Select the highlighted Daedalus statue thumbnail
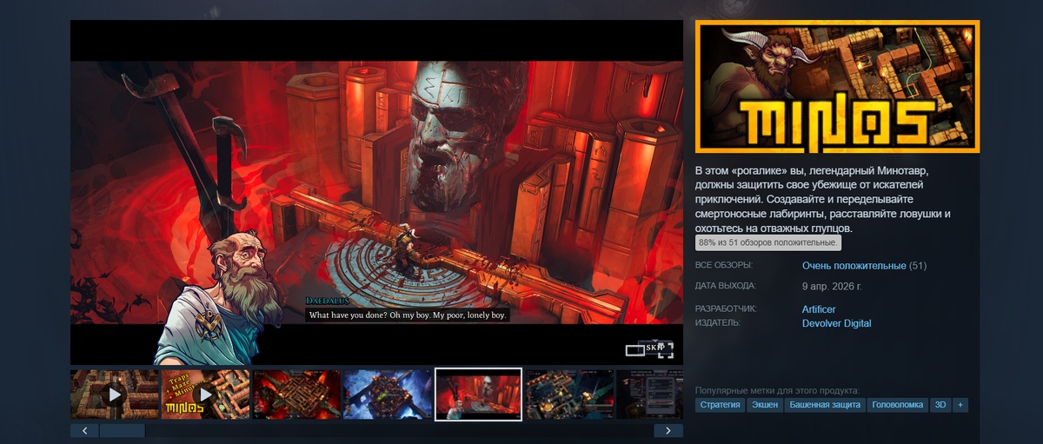Viewport: 1043px width, 444px height. coord(478,394)
